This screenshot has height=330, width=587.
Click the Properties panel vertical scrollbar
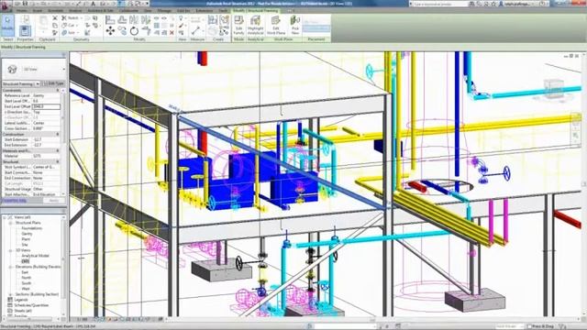[x=63, y=142]
